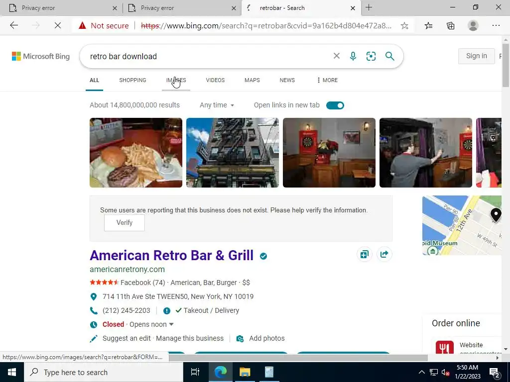Click the phone number (212) 245-2203
The image size is (510, 382).
(126, 310)
